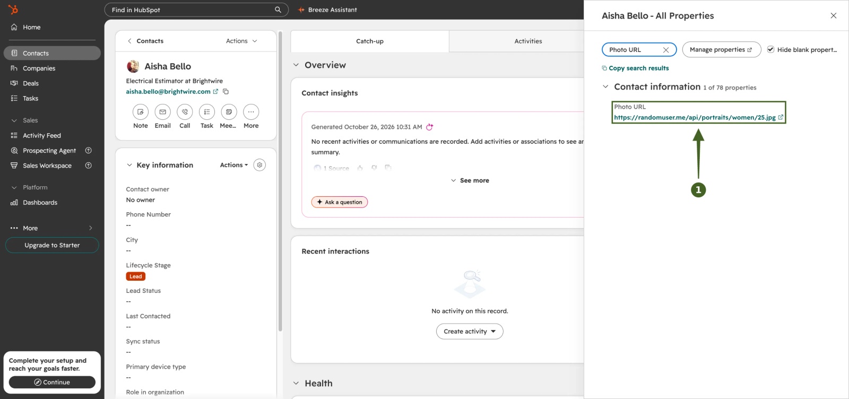This screenshot has width=849, height=399.
Task: Open the randomuser.me Photo URL link
Action: pos(695,117)
